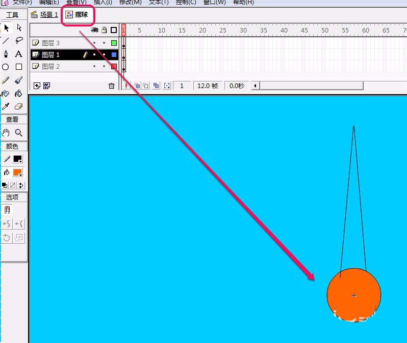This screenshot has width=407, height=343.
Task: Click frame 1 of 图层 3 in timeline
Action: [x=123, y=43]
